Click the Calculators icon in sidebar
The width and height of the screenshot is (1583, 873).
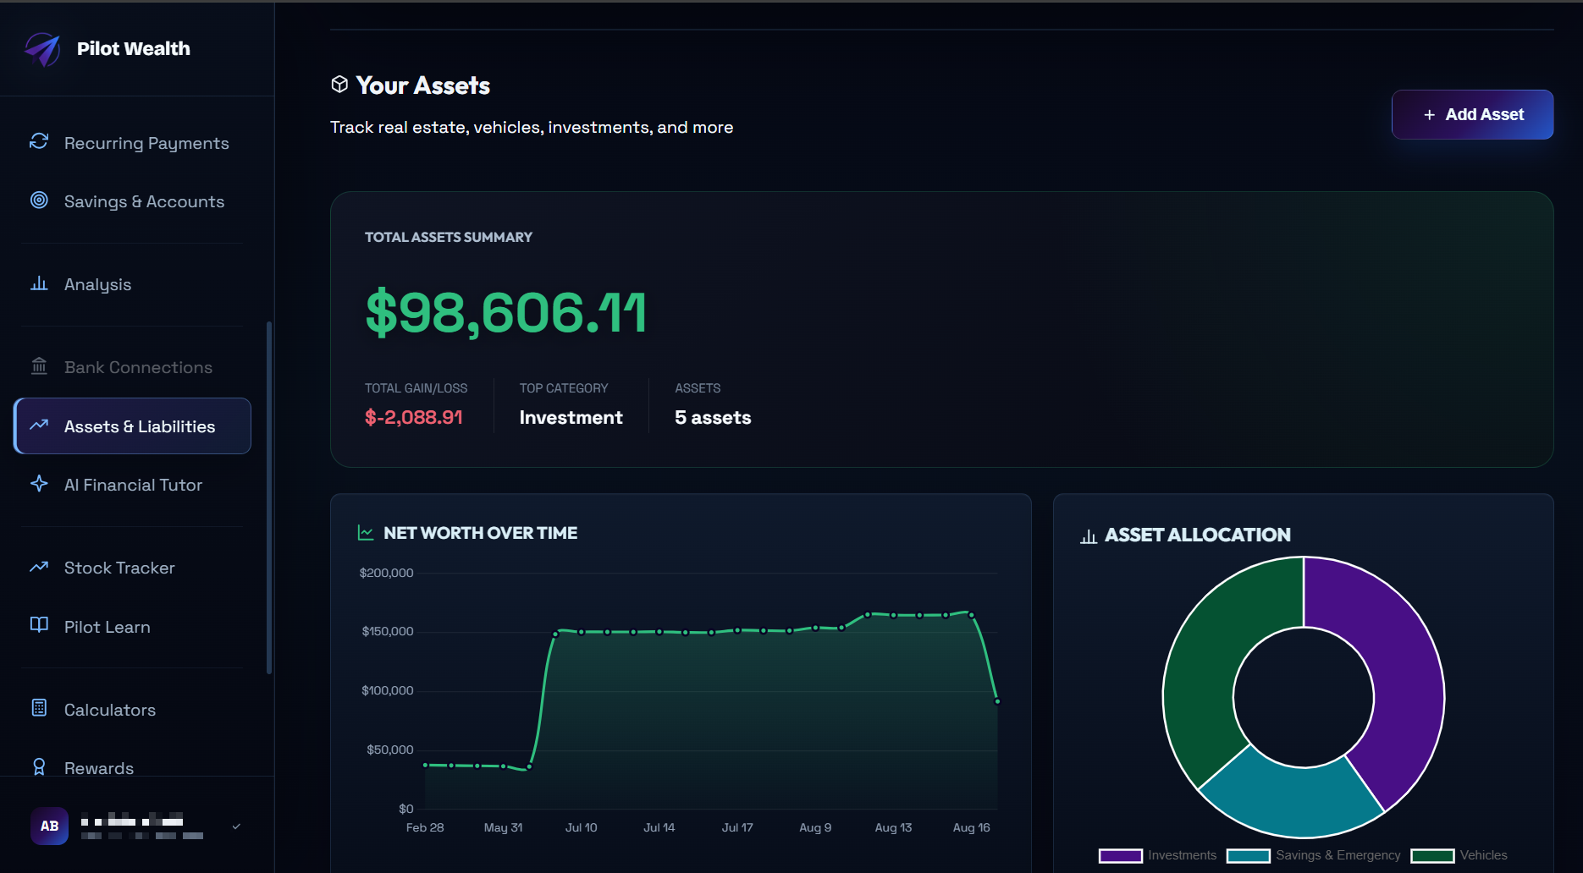tap(39, 707)
